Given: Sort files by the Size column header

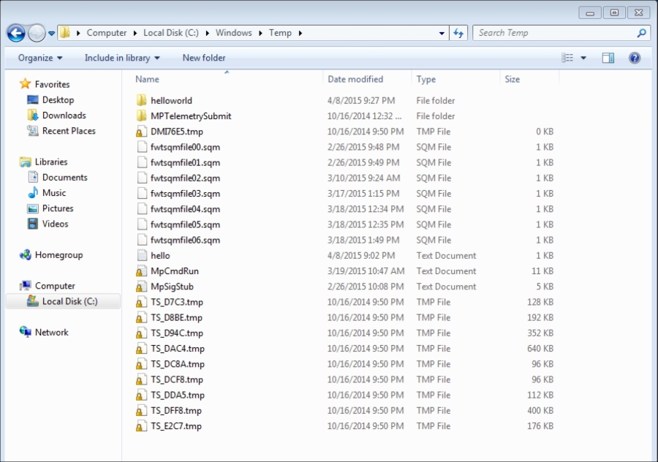Looking at the screenshot, I should click(x=513, y=79).
